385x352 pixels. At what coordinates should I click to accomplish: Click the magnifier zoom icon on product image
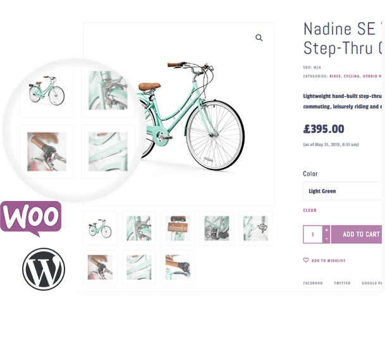tap(259, 37)
